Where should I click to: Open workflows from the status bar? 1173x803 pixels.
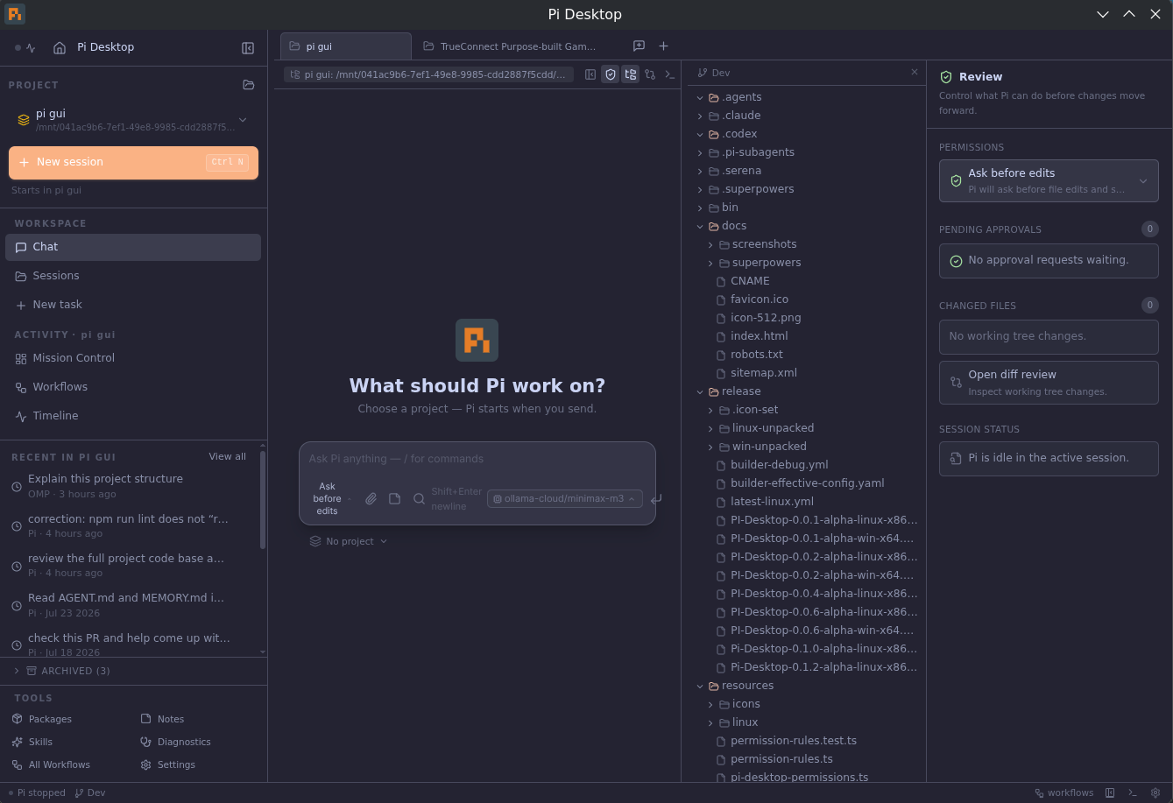click(x=1064, y=792)
